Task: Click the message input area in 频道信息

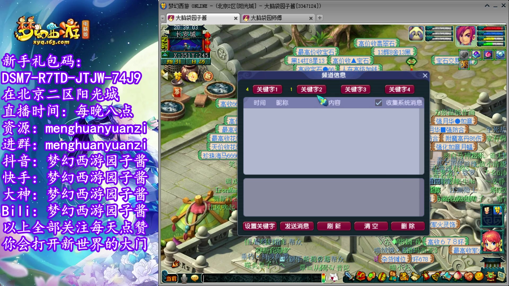Action: tap(334, 198)
